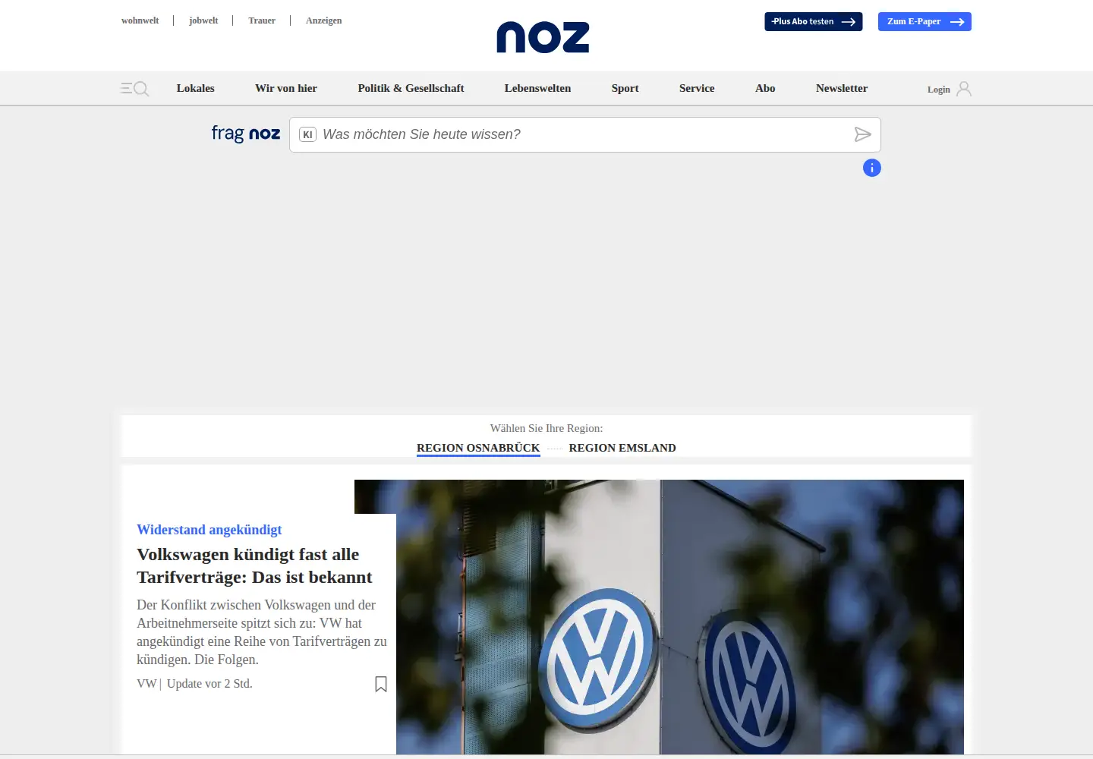
Task: Click the VW topic tag
Action: (x=146, y=684)
